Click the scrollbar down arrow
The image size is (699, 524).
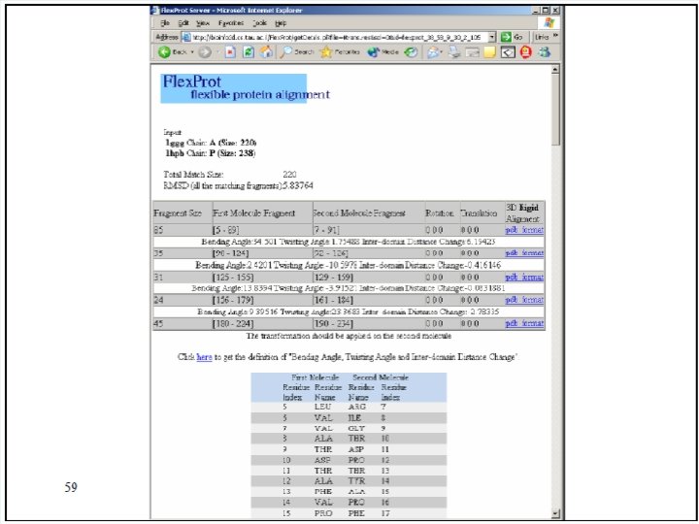point(555,513)
